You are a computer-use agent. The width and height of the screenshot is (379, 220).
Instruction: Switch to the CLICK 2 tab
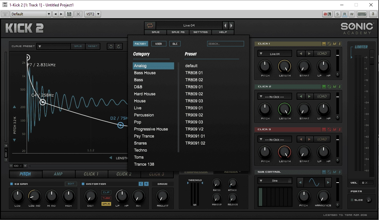(x=124, y=174)
